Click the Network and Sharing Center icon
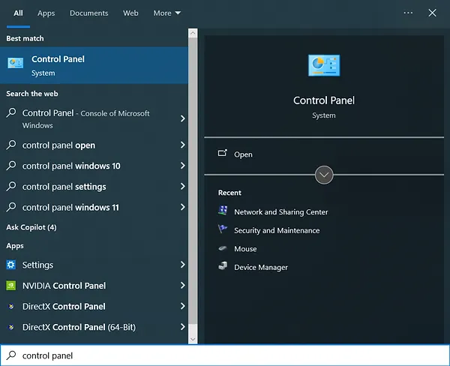 coord(223,211)
